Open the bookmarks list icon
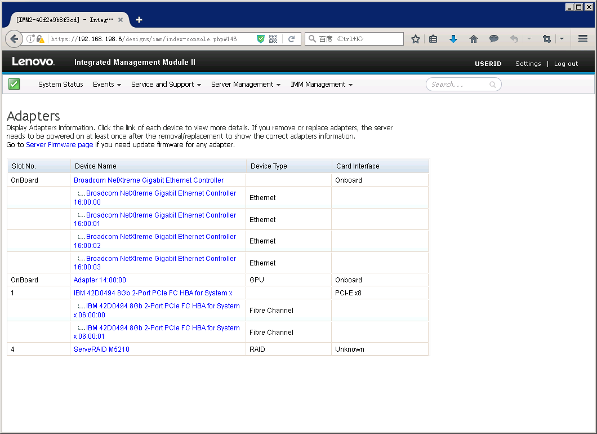 [433, 39]
